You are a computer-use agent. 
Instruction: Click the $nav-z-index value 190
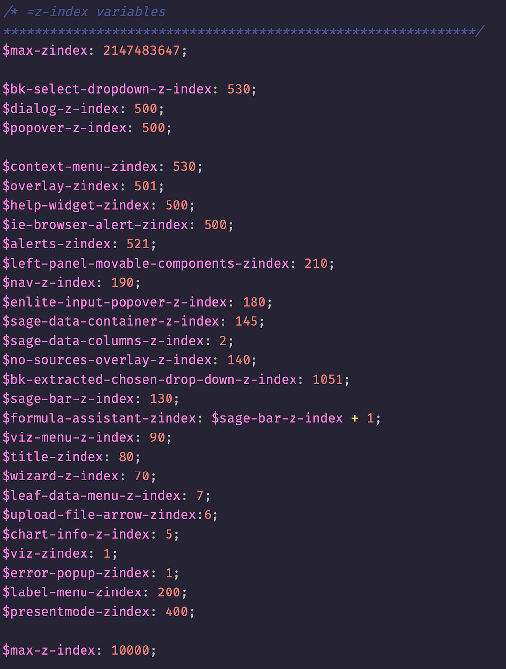coord(123,283)
